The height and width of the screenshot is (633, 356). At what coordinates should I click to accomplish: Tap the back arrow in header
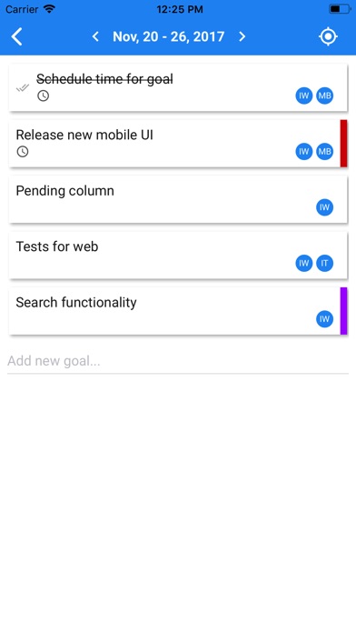tap(16, 36)
